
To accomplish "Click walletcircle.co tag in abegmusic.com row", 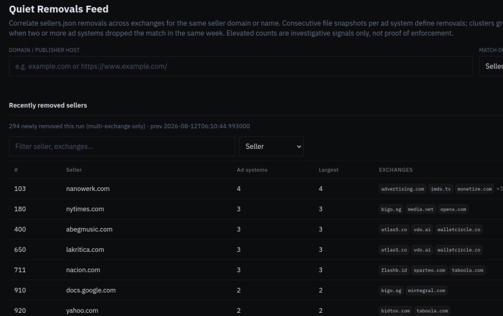I will pos(459,229).
